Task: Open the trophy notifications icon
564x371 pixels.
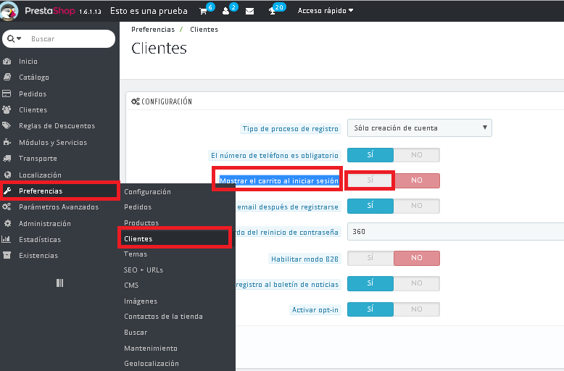Action: [x=273, y=12]
